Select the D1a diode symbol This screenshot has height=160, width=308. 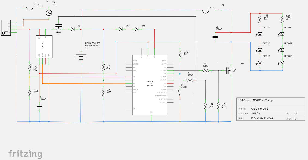(x=120, y=29)
